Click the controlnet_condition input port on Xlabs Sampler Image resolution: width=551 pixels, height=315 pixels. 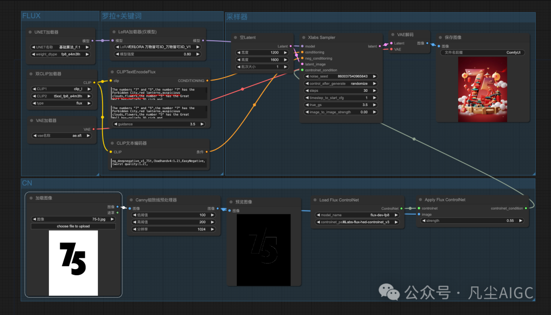pos(302,70)
